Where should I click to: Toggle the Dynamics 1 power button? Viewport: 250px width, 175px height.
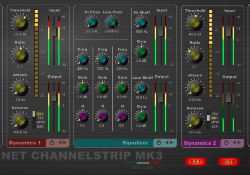pos(52,142)
